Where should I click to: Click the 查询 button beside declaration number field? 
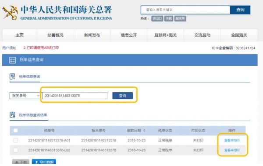tap(122, 96)
